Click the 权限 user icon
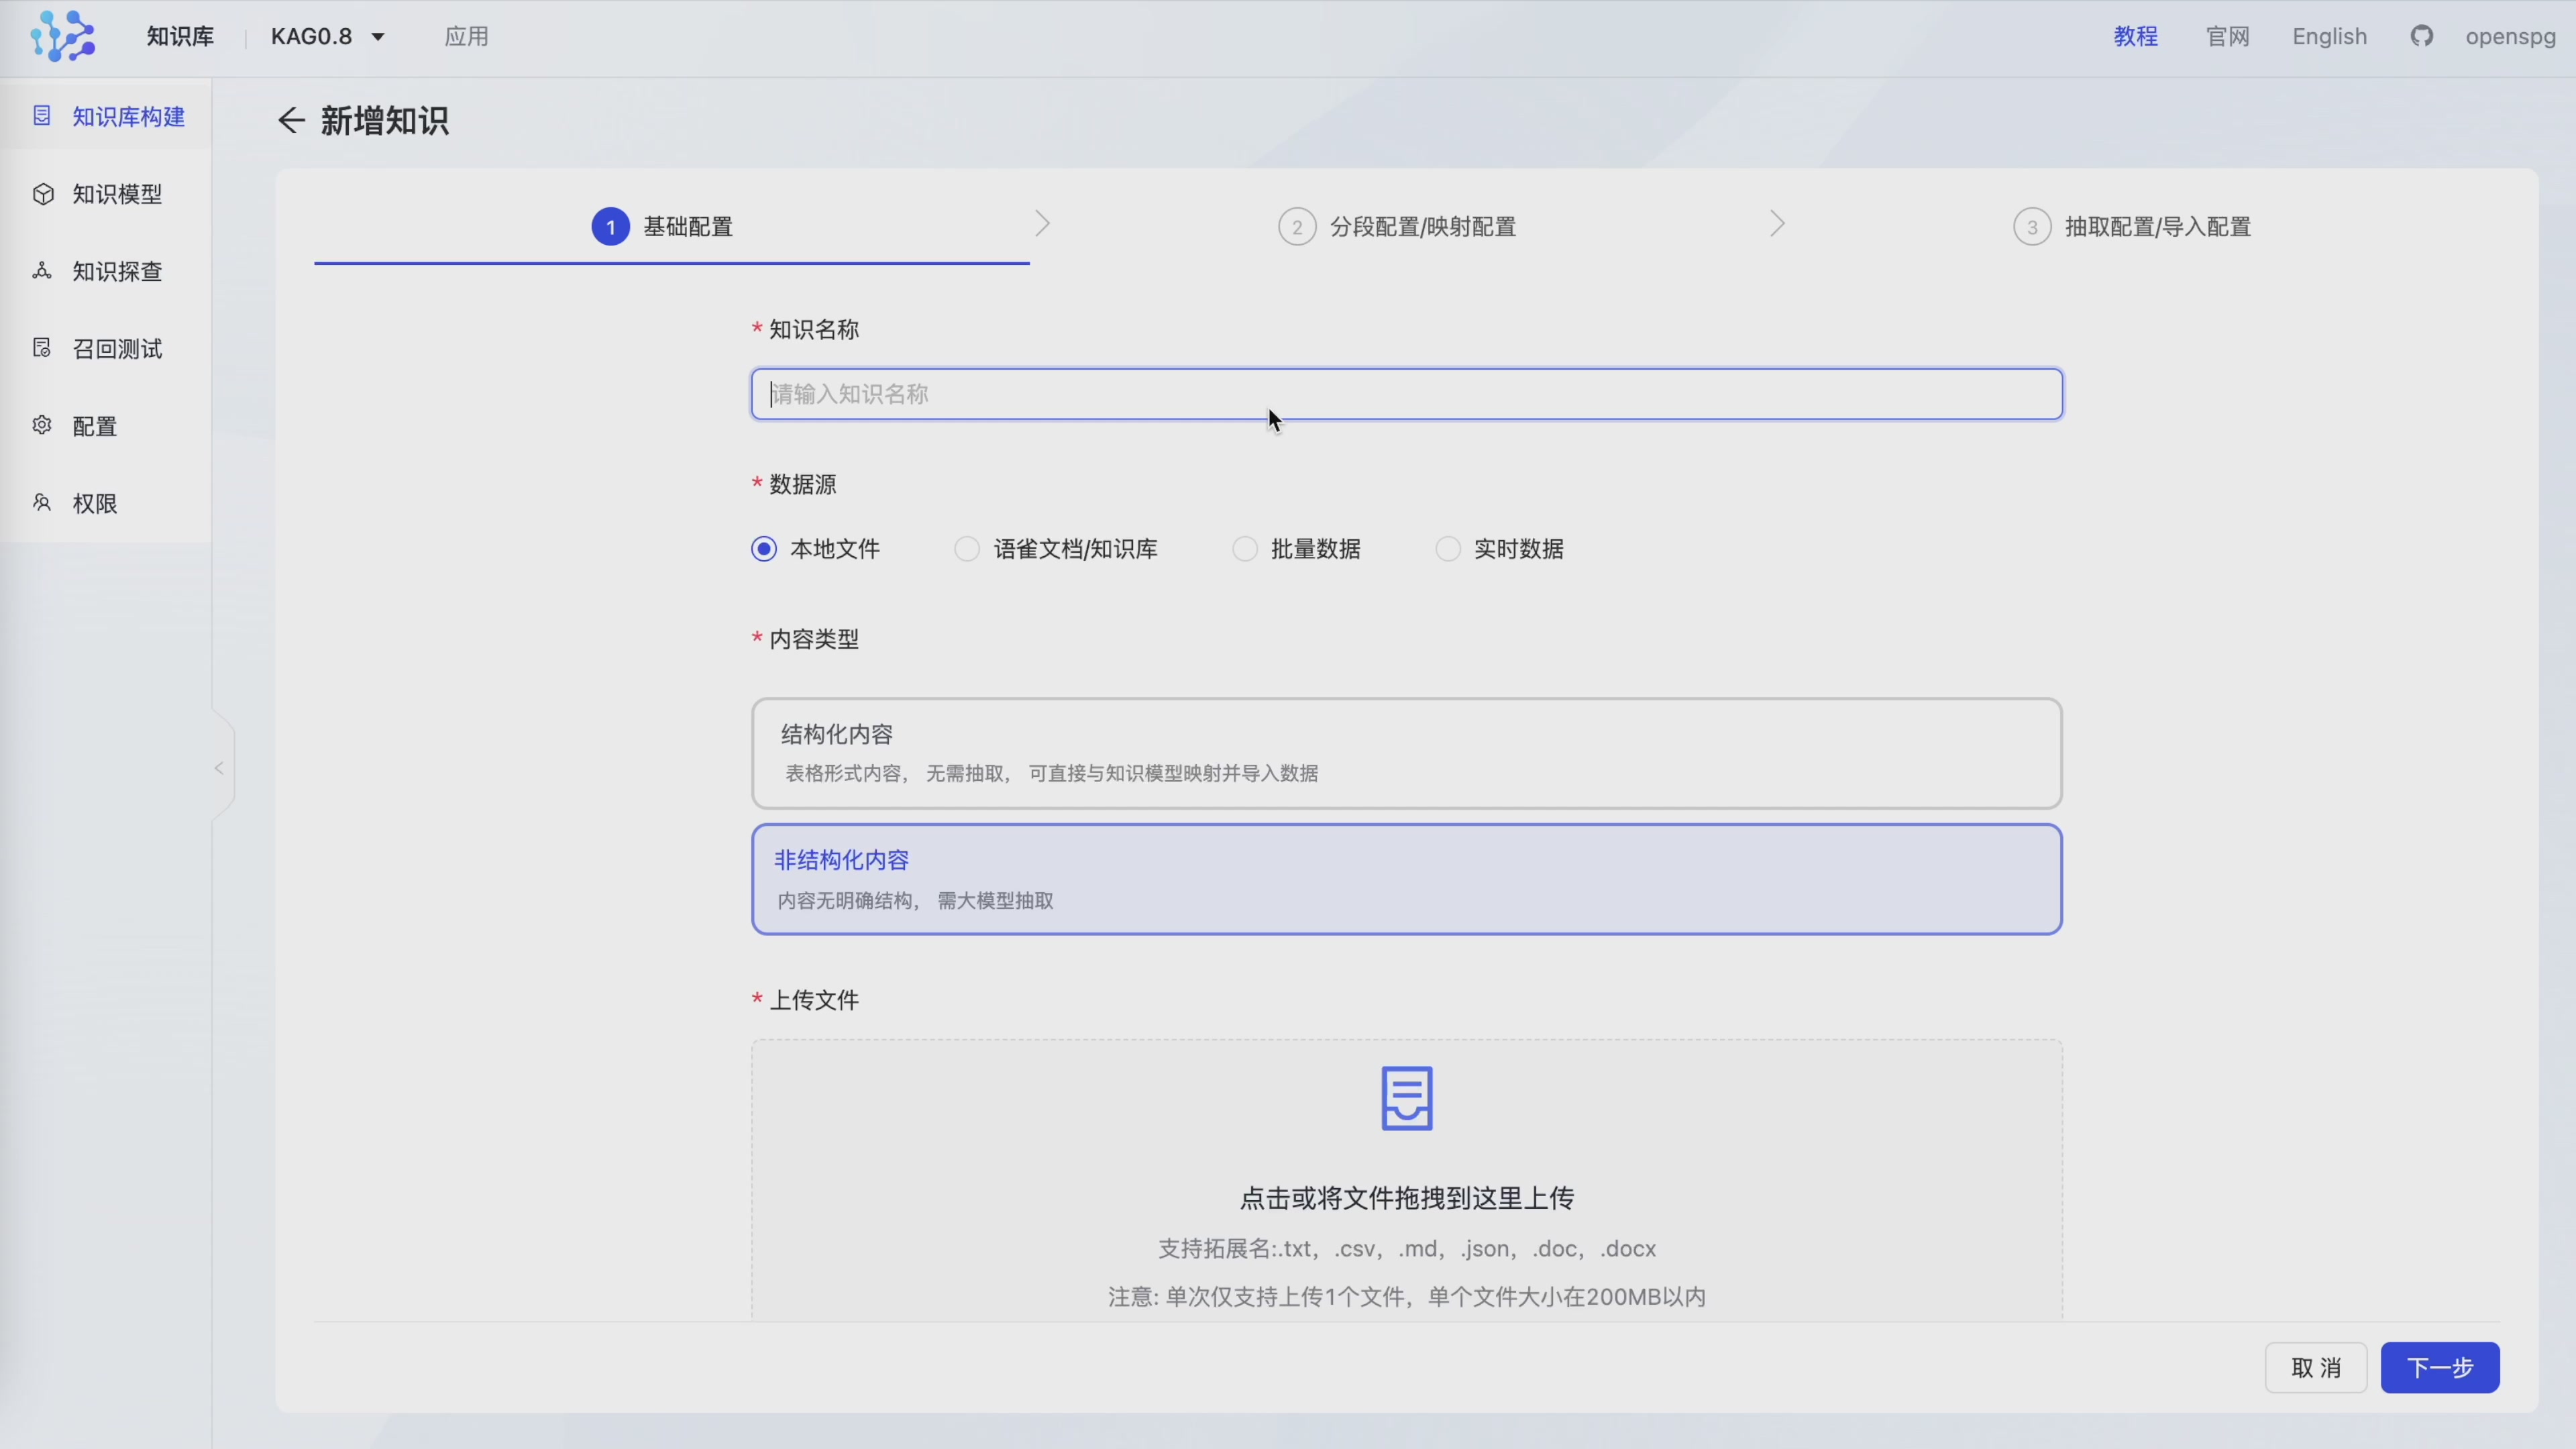This screenshot has height=1449, width=2576. point(42,503)
